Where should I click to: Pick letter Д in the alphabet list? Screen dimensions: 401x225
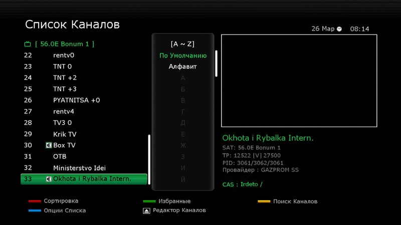183,123
